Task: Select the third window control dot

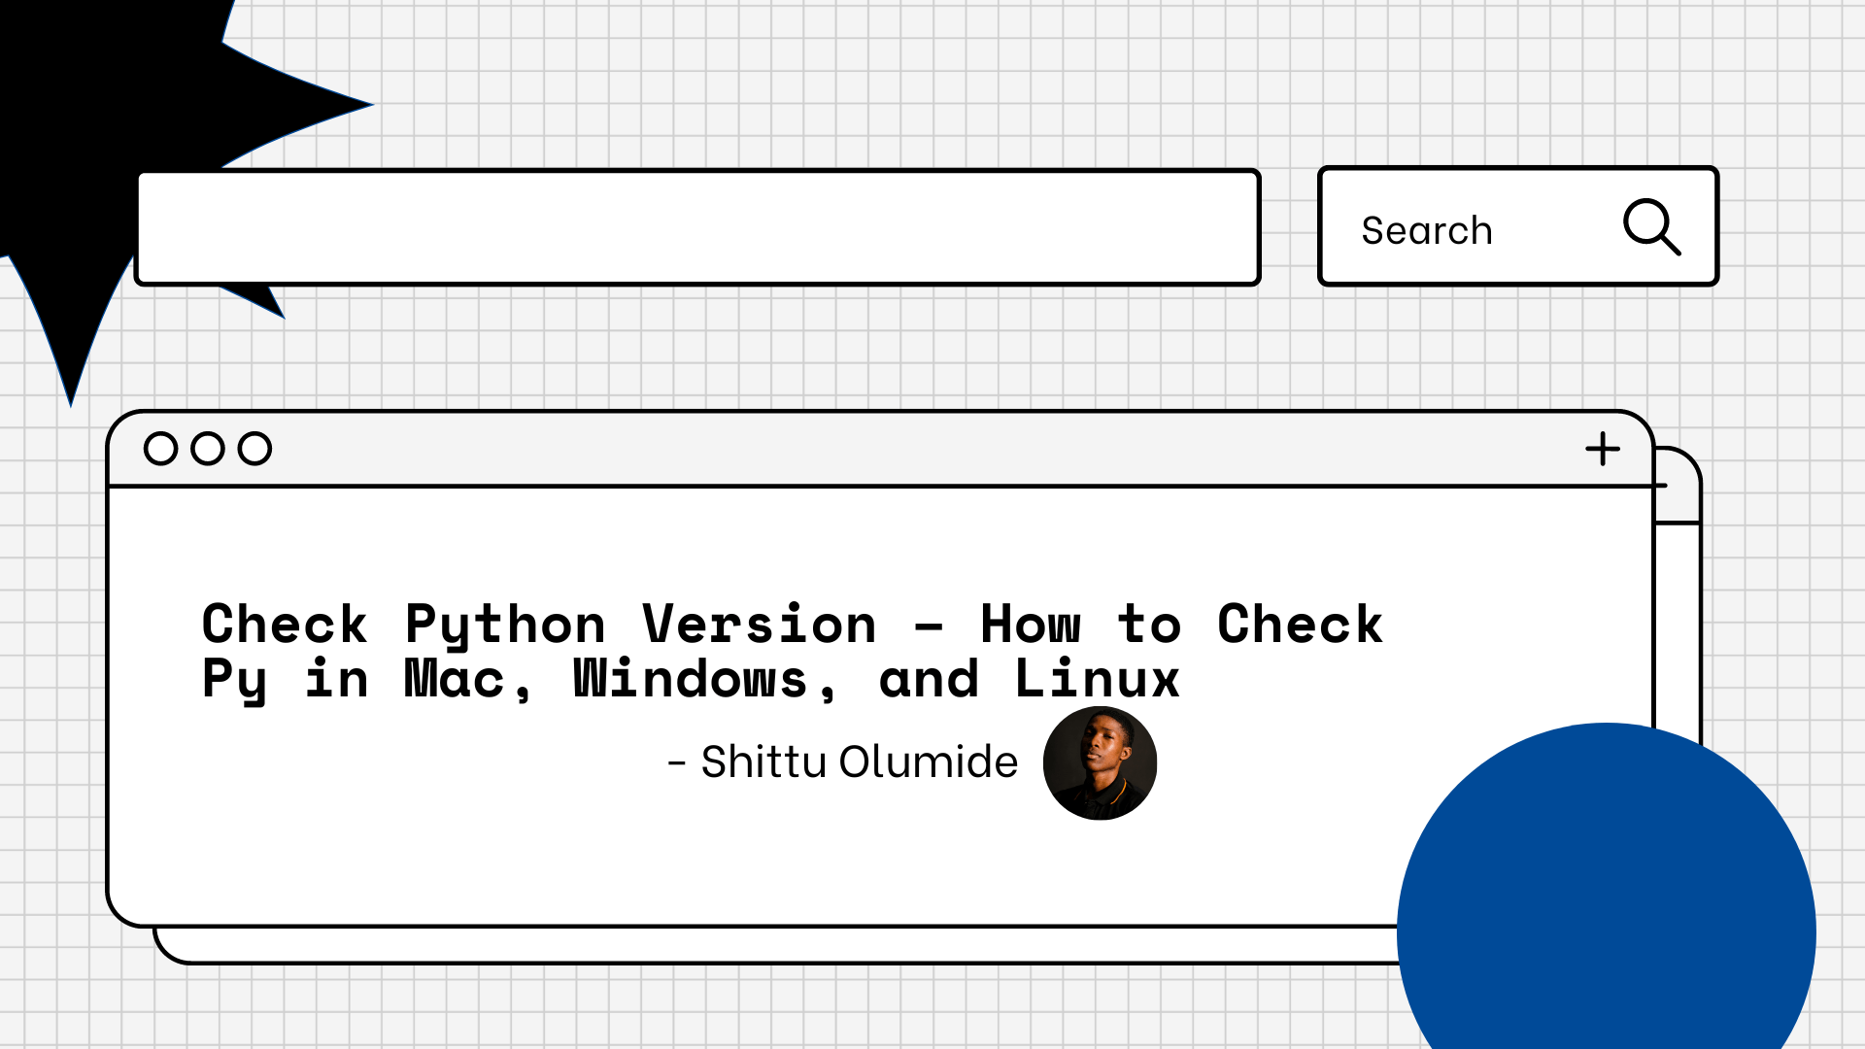Action: (x=254, y=449)
